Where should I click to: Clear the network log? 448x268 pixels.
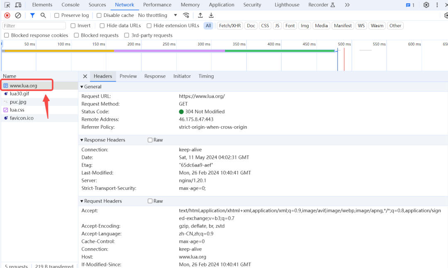tap(18, 15)
